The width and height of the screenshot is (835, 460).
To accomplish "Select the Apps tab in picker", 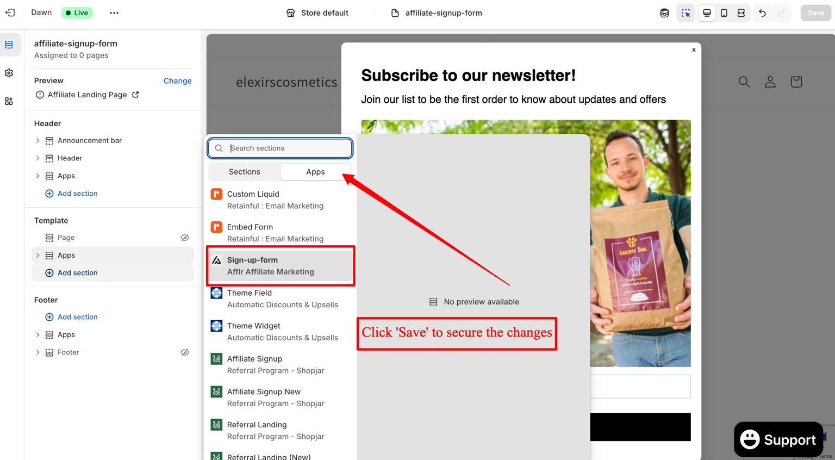I will pyautogui.click(x=315, y=172).
